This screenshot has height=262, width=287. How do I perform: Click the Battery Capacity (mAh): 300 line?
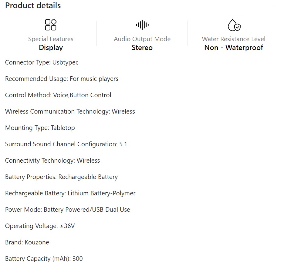44,258
